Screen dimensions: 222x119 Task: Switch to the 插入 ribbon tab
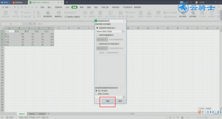click(49, 7)
